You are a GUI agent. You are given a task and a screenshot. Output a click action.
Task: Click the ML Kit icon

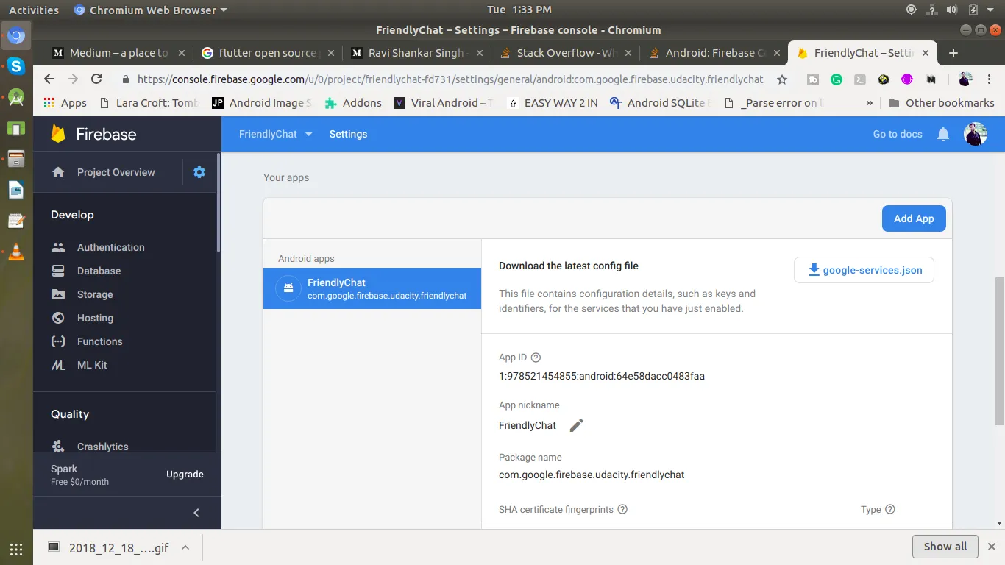pos(58,365)
